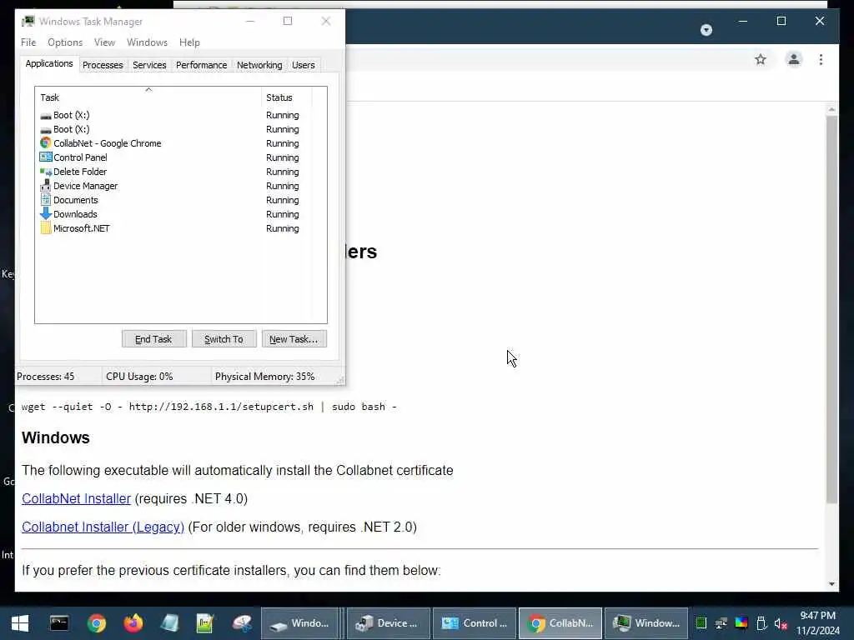
Task: Switch to the Networking tab
Action: 259,65
